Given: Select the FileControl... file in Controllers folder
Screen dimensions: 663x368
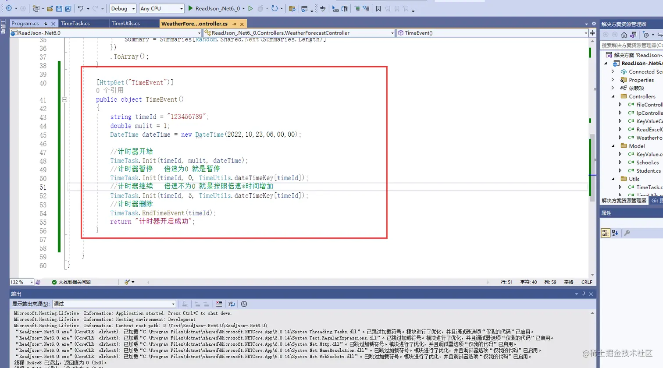Looking at the screenshot, I should click(649, 105).
